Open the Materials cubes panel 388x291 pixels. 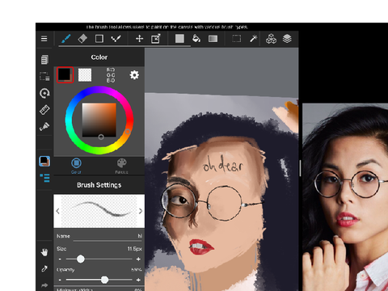click(271, 39)
